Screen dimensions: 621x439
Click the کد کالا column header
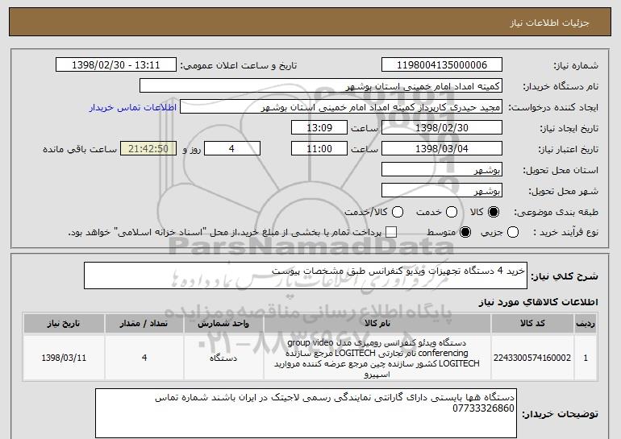tap(532, 324)
